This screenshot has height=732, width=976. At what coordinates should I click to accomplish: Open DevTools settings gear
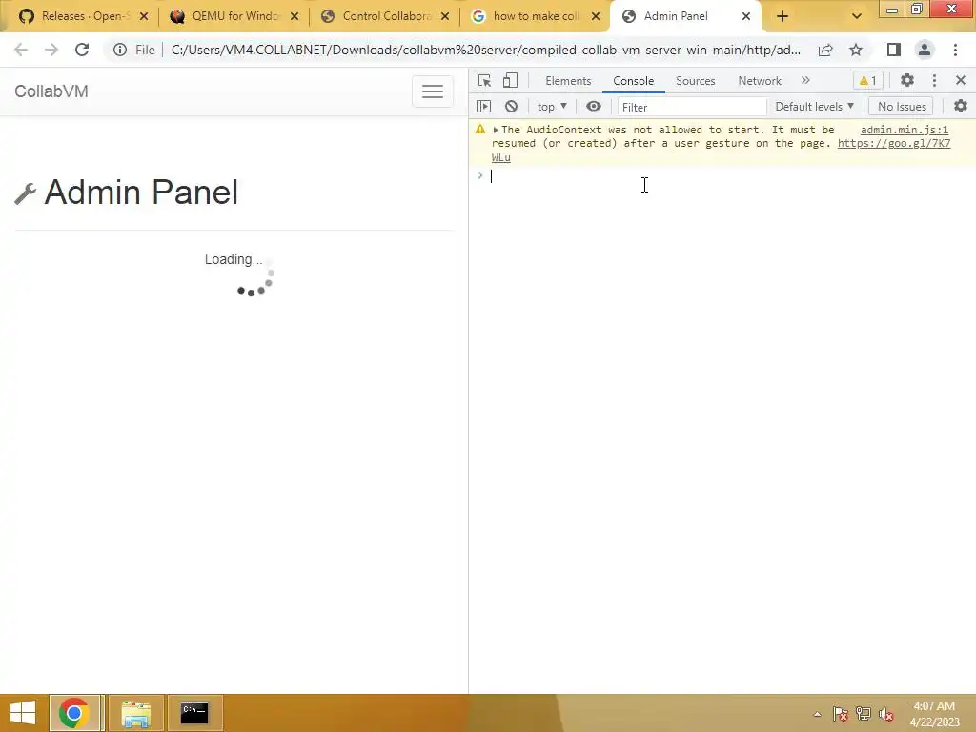(907, 80)
